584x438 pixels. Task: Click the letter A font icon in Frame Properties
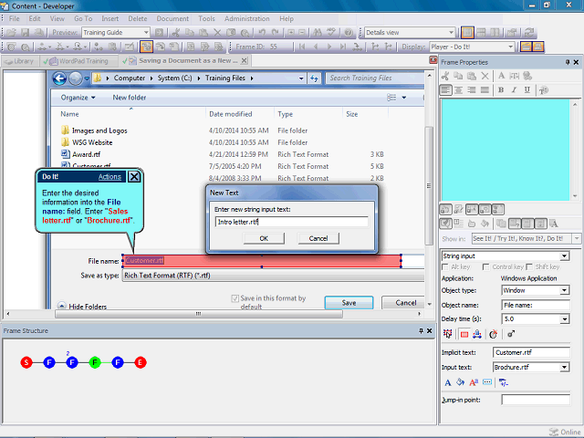pyautogui.click(x=501, y=76)
